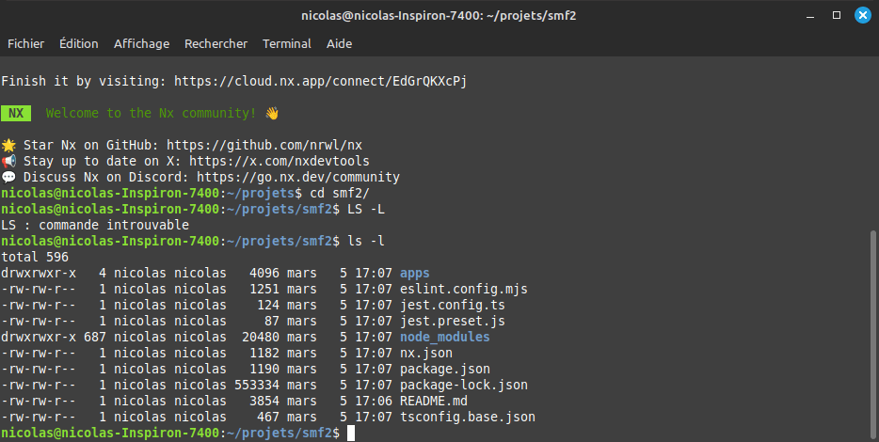This screenshot has height=442, width=879.
Task: Visit the go.nx.dev/community Discord link
Action: [298, 177]
